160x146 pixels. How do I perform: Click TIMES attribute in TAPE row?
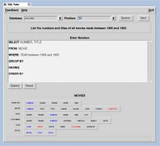63,127
